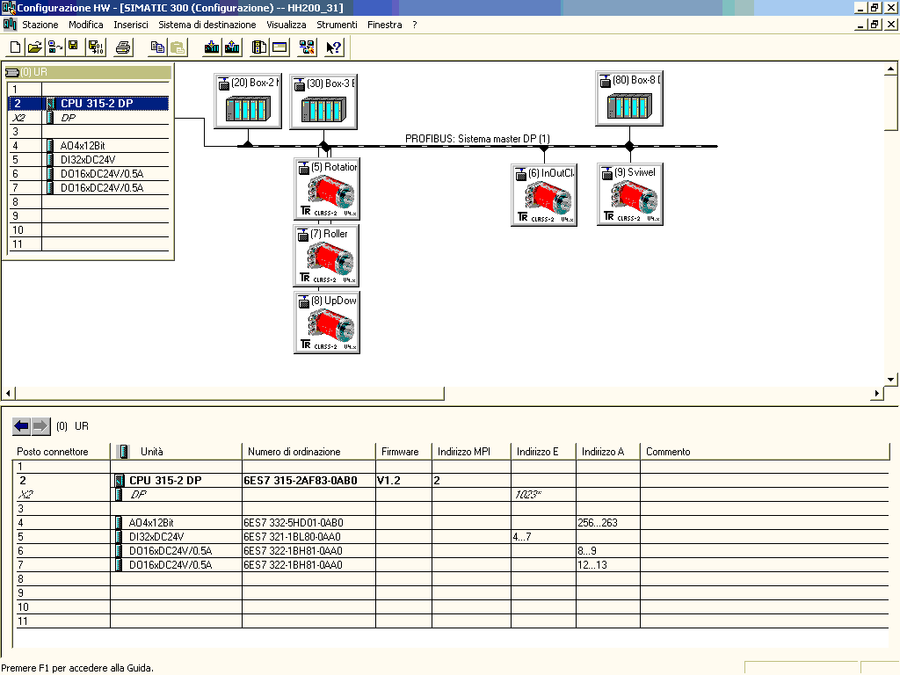The image size is (900, 675).
Task: Click the Configure network icon
Action: pos(306,47)
